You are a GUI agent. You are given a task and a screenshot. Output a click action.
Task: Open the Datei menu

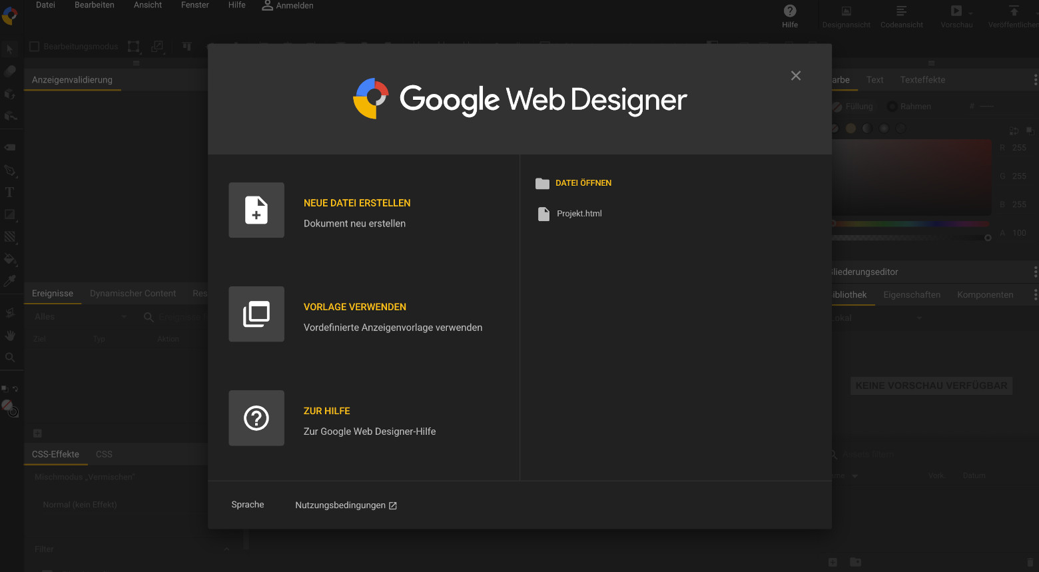tap(45, 5)
